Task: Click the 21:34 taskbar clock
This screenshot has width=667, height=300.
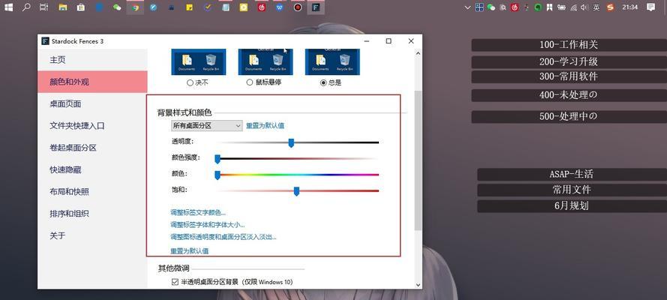Action: click(629, 7)
